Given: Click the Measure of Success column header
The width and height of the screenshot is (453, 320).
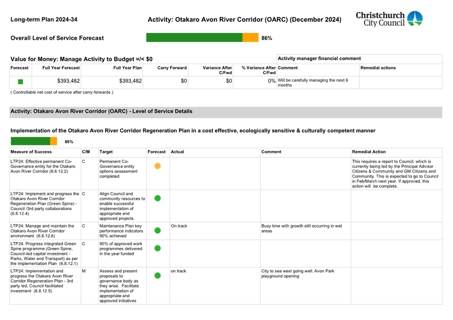Looking at the screenshot, I should coord(31,152).
